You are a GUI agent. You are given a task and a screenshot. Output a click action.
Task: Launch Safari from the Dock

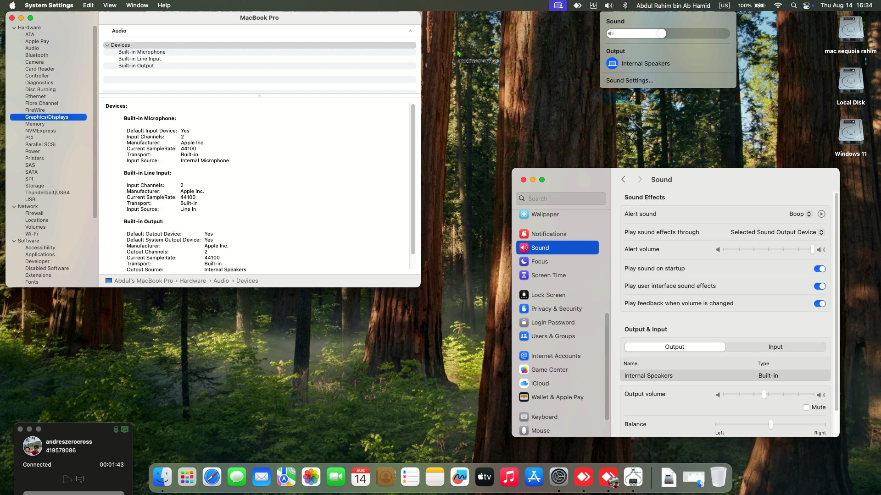tap(212, 477)
